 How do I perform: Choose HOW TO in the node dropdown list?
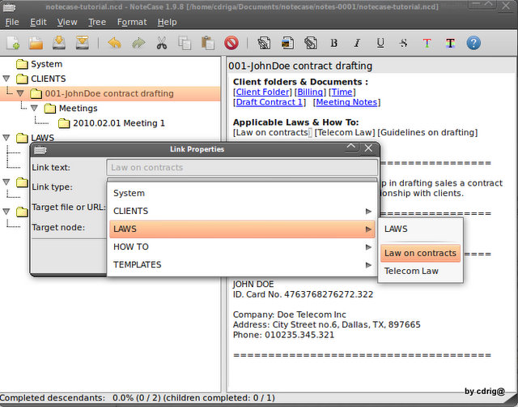(x=242, y=246)
